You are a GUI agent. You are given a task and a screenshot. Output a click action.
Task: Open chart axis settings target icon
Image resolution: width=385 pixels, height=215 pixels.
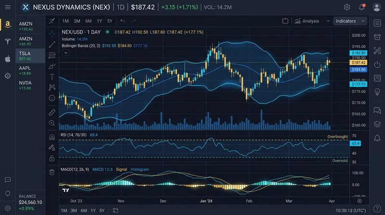coord(359,201)
